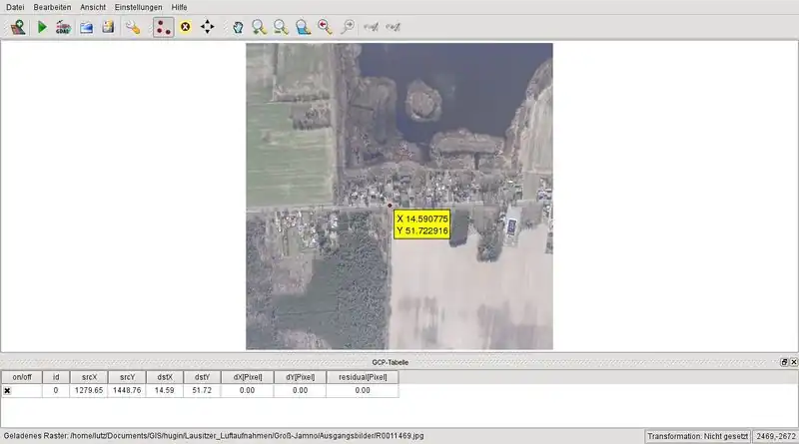Click the Save GCP points icon

(107, 27)
